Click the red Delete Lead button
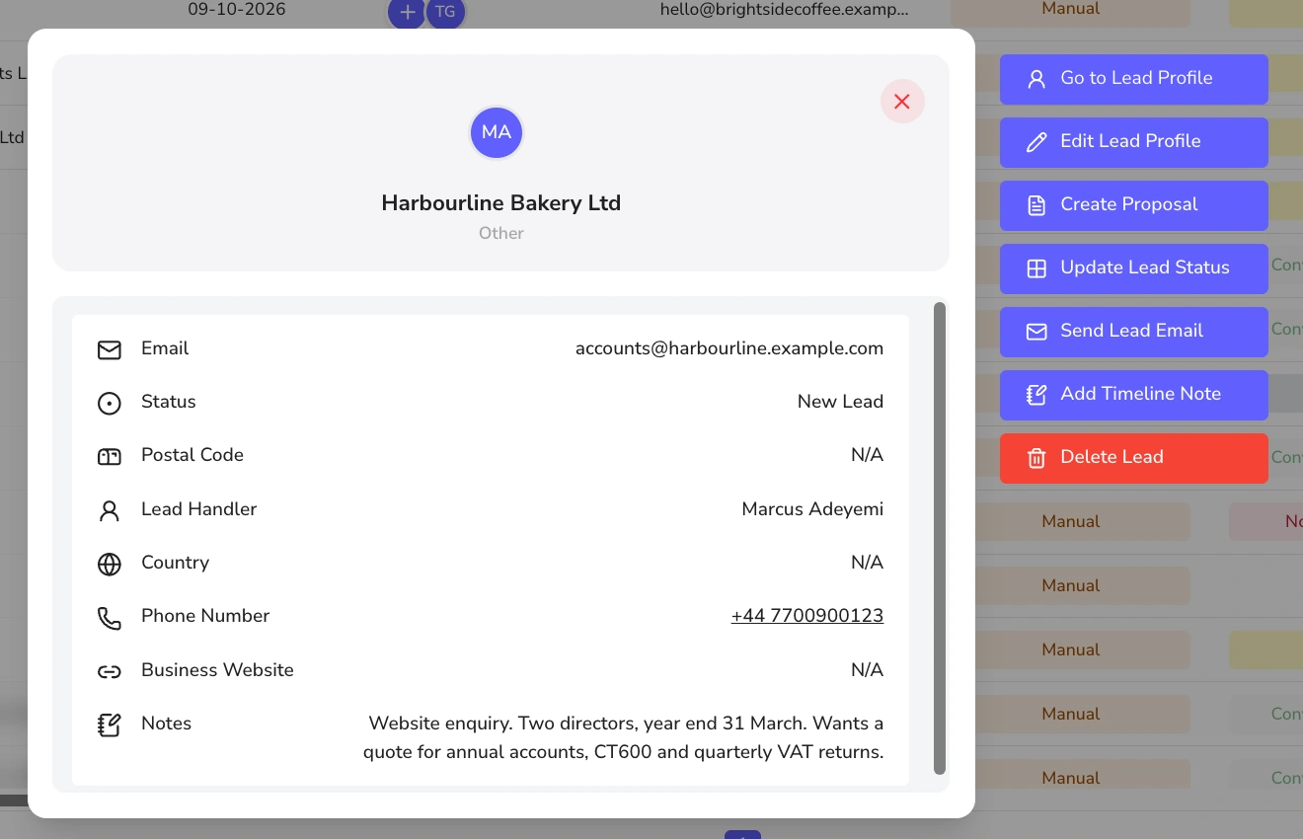Screen dimensions: 1303x839 point(1134,458)
